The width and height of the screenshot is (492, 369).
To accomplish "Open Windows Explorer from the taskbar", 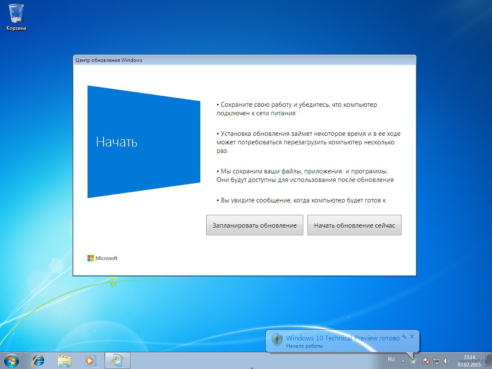I will click(64, 360).
